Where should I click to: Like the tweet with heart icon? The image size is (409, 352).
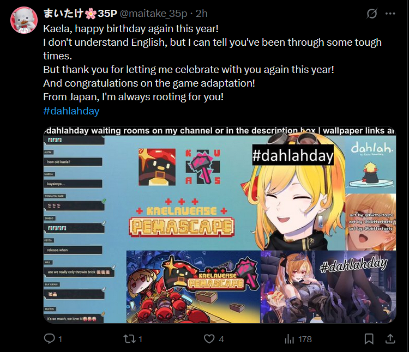(209, 339)
